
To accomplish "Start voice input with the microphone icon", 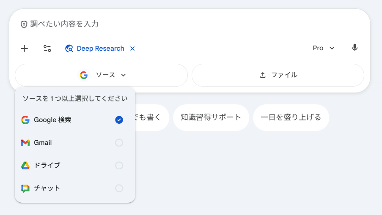I will 355,48.
